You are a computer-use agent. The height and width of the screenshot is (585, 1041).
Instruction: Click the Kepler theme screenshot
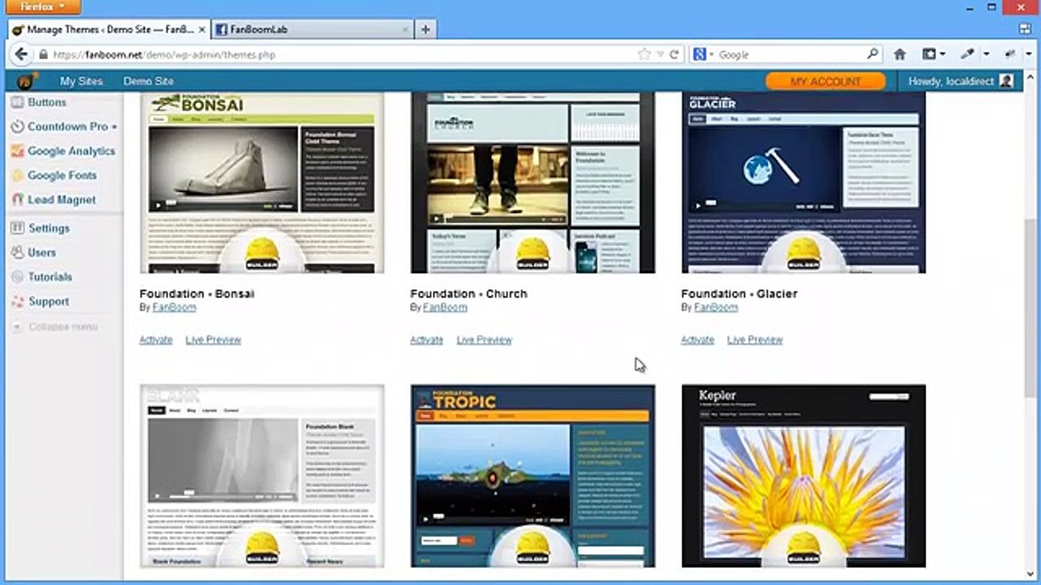804,476
